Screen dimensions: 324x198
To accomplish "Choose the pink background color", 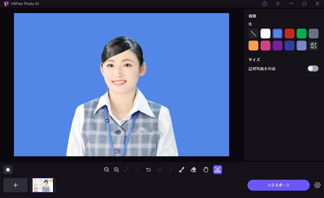I will (x=266, y=46).
